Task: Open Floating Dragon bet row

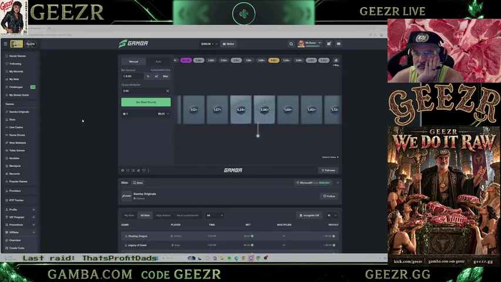Action: (x=230, y=236)
